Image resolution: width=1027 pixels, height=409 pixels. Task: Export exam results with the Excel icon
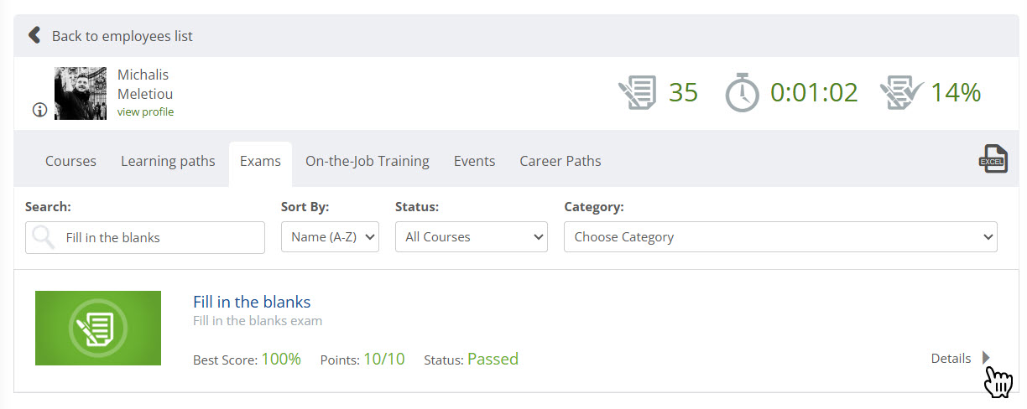pos(993,159)
